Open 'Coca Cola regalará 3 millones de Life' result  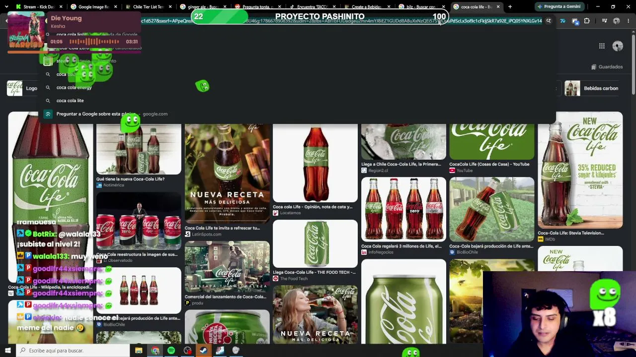click(401, 246)
